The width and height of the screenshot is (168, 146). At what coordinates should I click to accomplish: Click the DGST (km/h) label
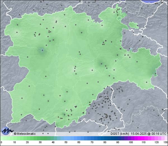(120, 134)
